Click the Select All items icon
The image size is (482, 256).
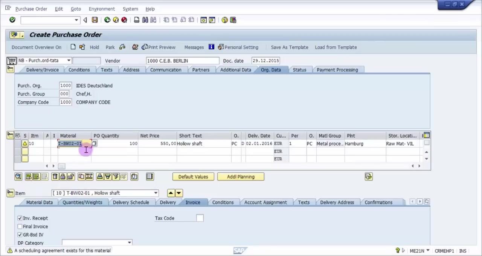[x=28, y=177]
